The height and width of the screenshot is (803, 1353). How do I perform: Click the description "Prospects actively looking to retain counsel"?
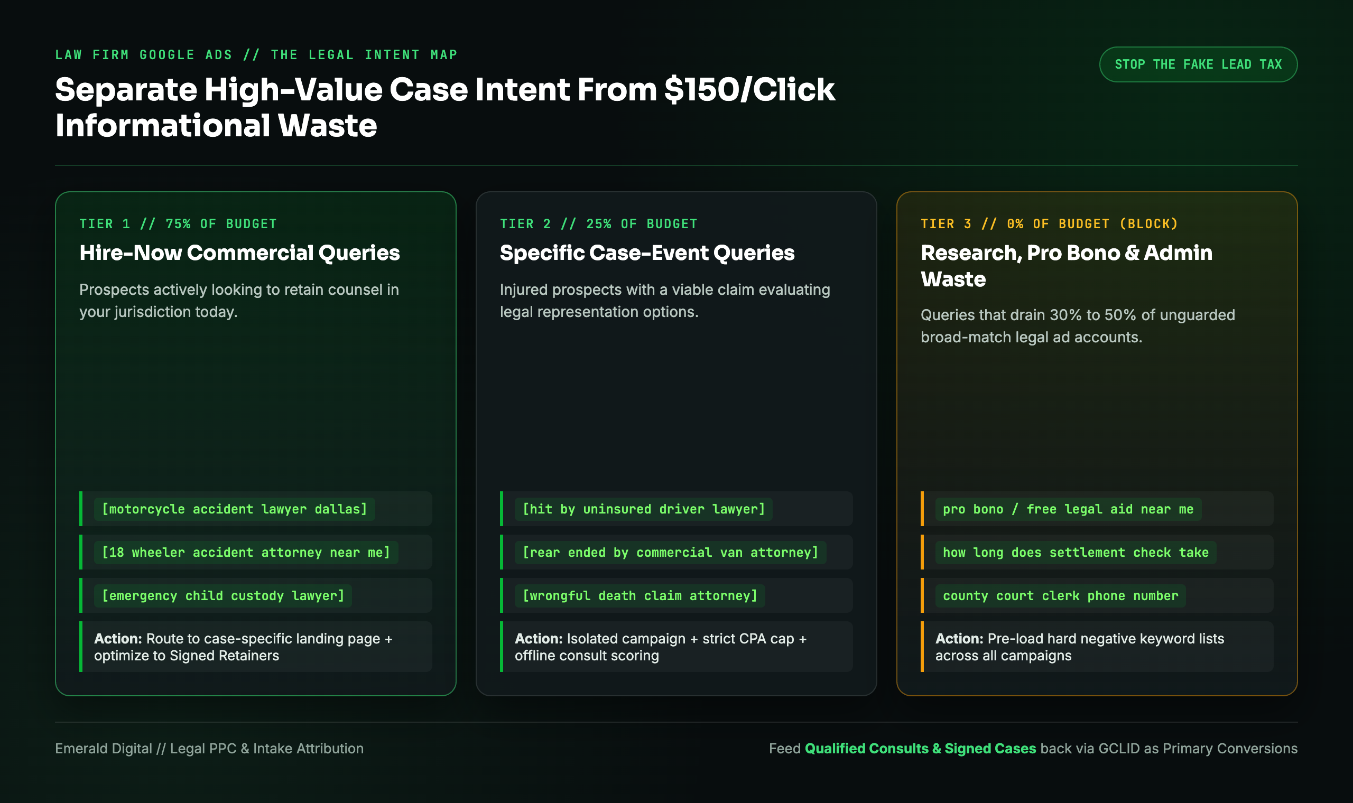click(239, 301)
